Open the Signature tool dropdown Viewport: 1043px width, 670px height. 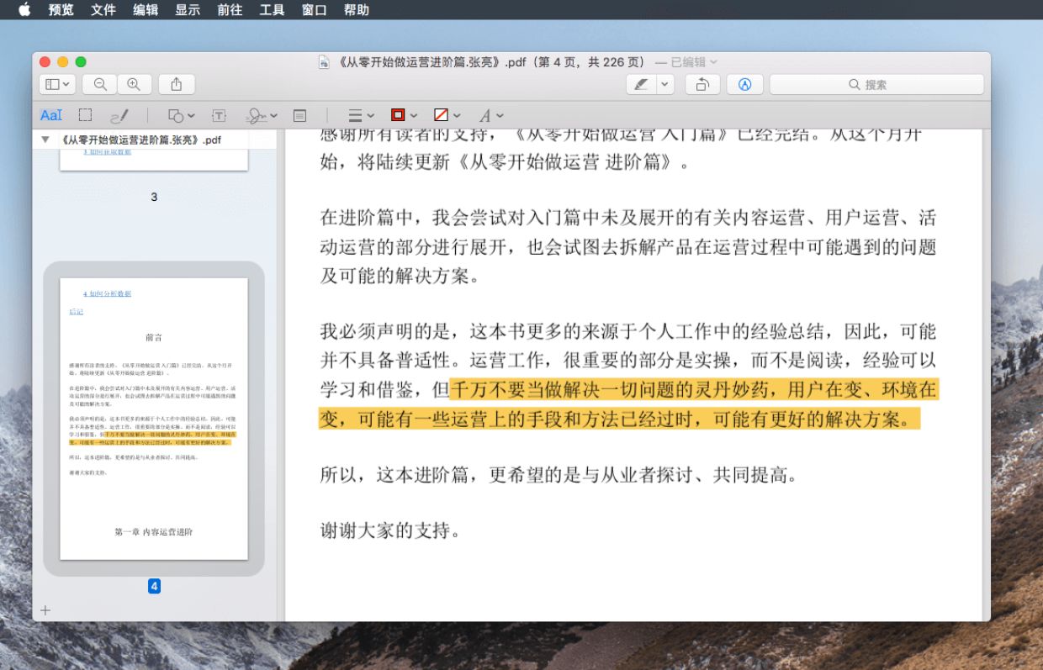point(261,115)
